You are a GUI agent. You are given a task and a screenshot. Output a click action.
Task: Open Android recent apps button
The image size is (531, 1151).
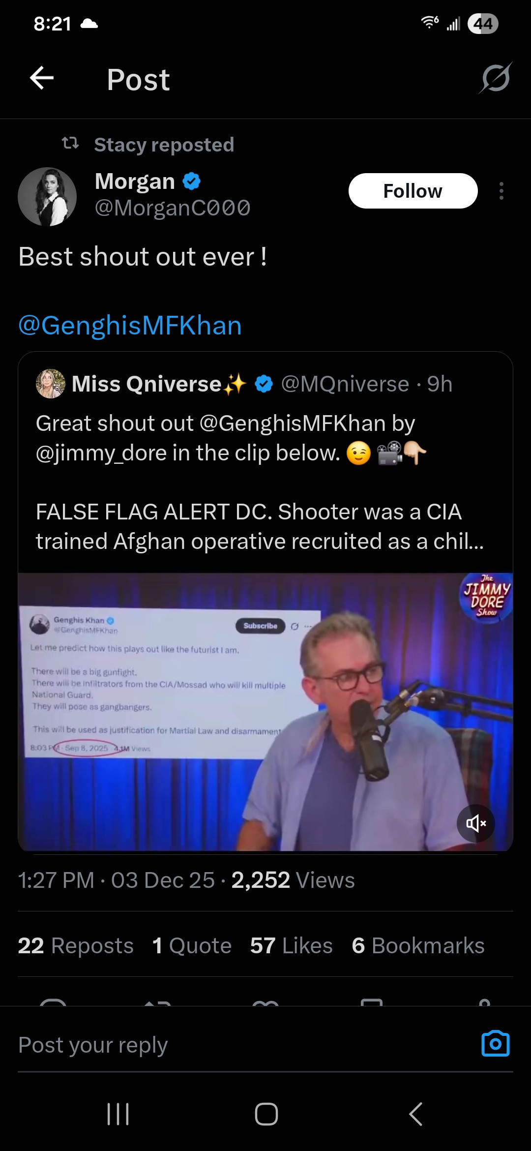pos(118,1114)
